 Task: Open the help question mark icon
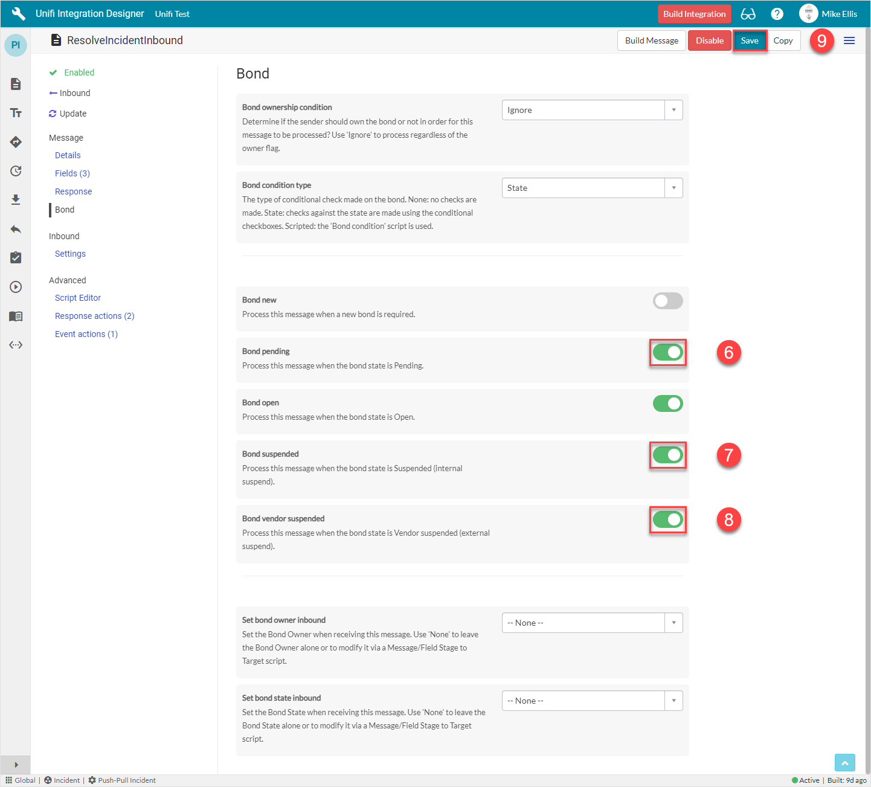pos(777,13)
